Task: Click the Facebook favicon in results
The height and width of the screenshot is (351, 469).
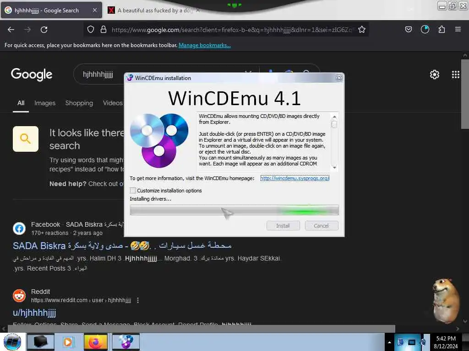Action: [19, 229]
